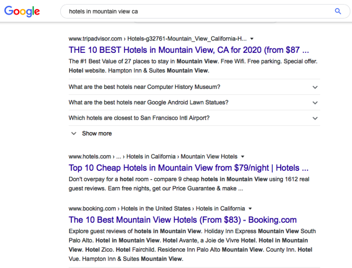Click the question text about San Francisco Intl Airport
352x268 pixels.
coord(139,118)
